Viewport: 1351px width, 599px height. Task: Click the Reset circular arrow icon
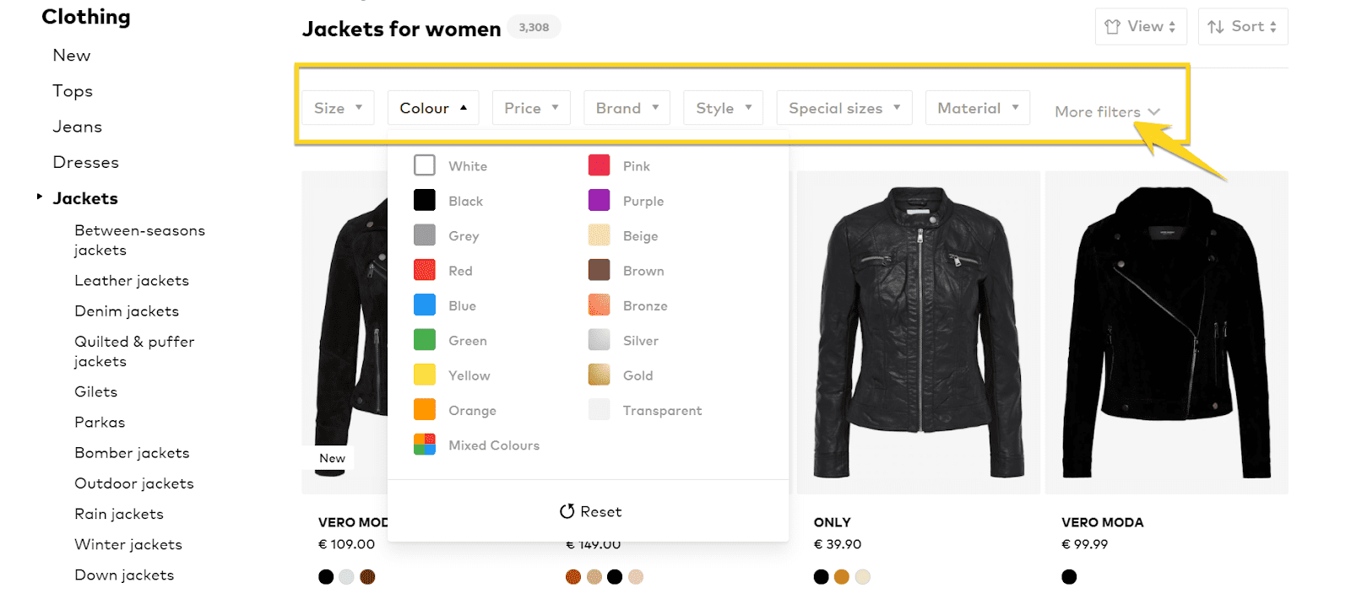(567, 511)
